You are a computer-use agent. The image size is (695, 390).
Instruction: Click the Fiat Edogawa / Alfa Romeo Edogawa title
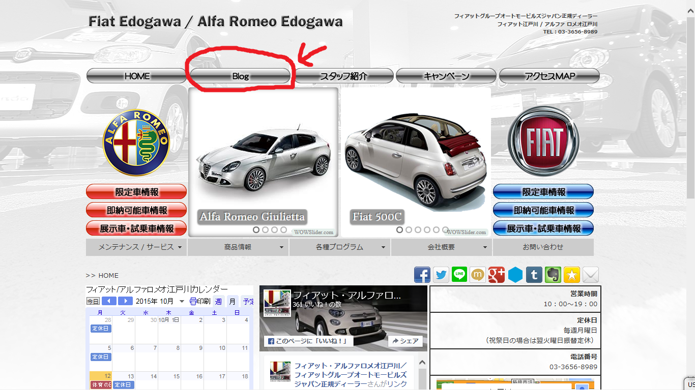pyautogui.click(x=216, y=22)
